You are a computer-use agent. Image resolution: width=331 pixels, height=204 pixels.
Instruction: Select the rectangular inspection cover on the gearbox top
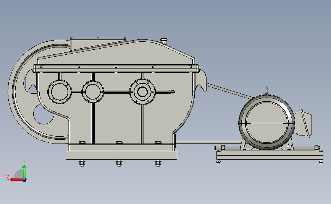[98, 44]
